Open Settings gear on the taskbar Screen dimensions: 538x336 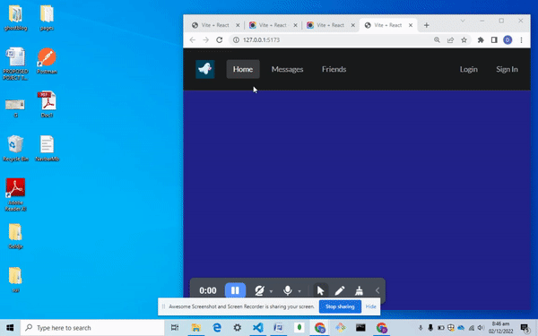coord(237,328)
